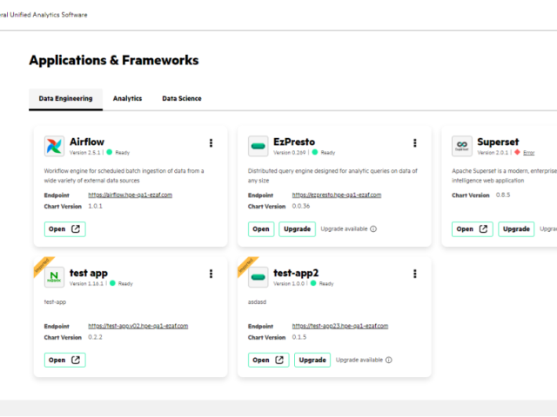Click the 'test-app' description on test app card
This screenshot has height=417, width=557.
(55, 302)
